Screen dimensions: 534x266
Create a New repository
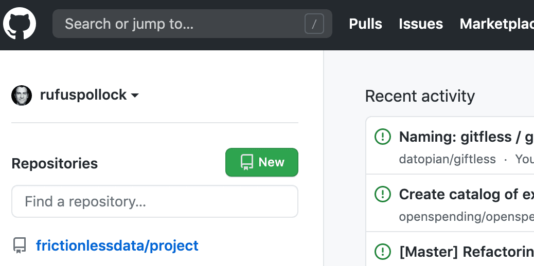pyautogui.click(x=262, y=162)
